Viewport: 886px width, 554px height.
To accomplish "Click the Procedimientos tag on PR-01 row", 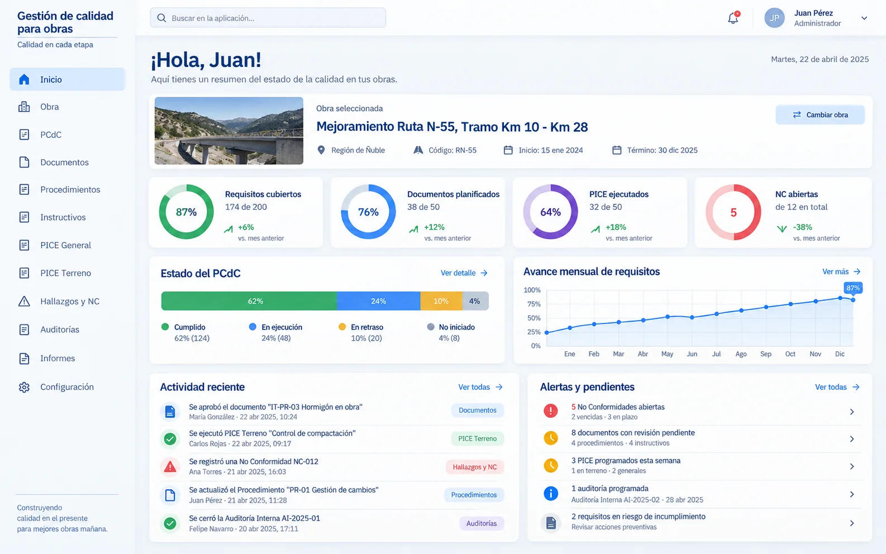I will pos(474,495).
